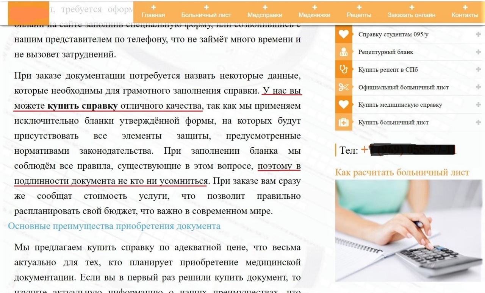
Task: Expand the Официальный больничный лист row plus
Action: (x=478, y=87)
